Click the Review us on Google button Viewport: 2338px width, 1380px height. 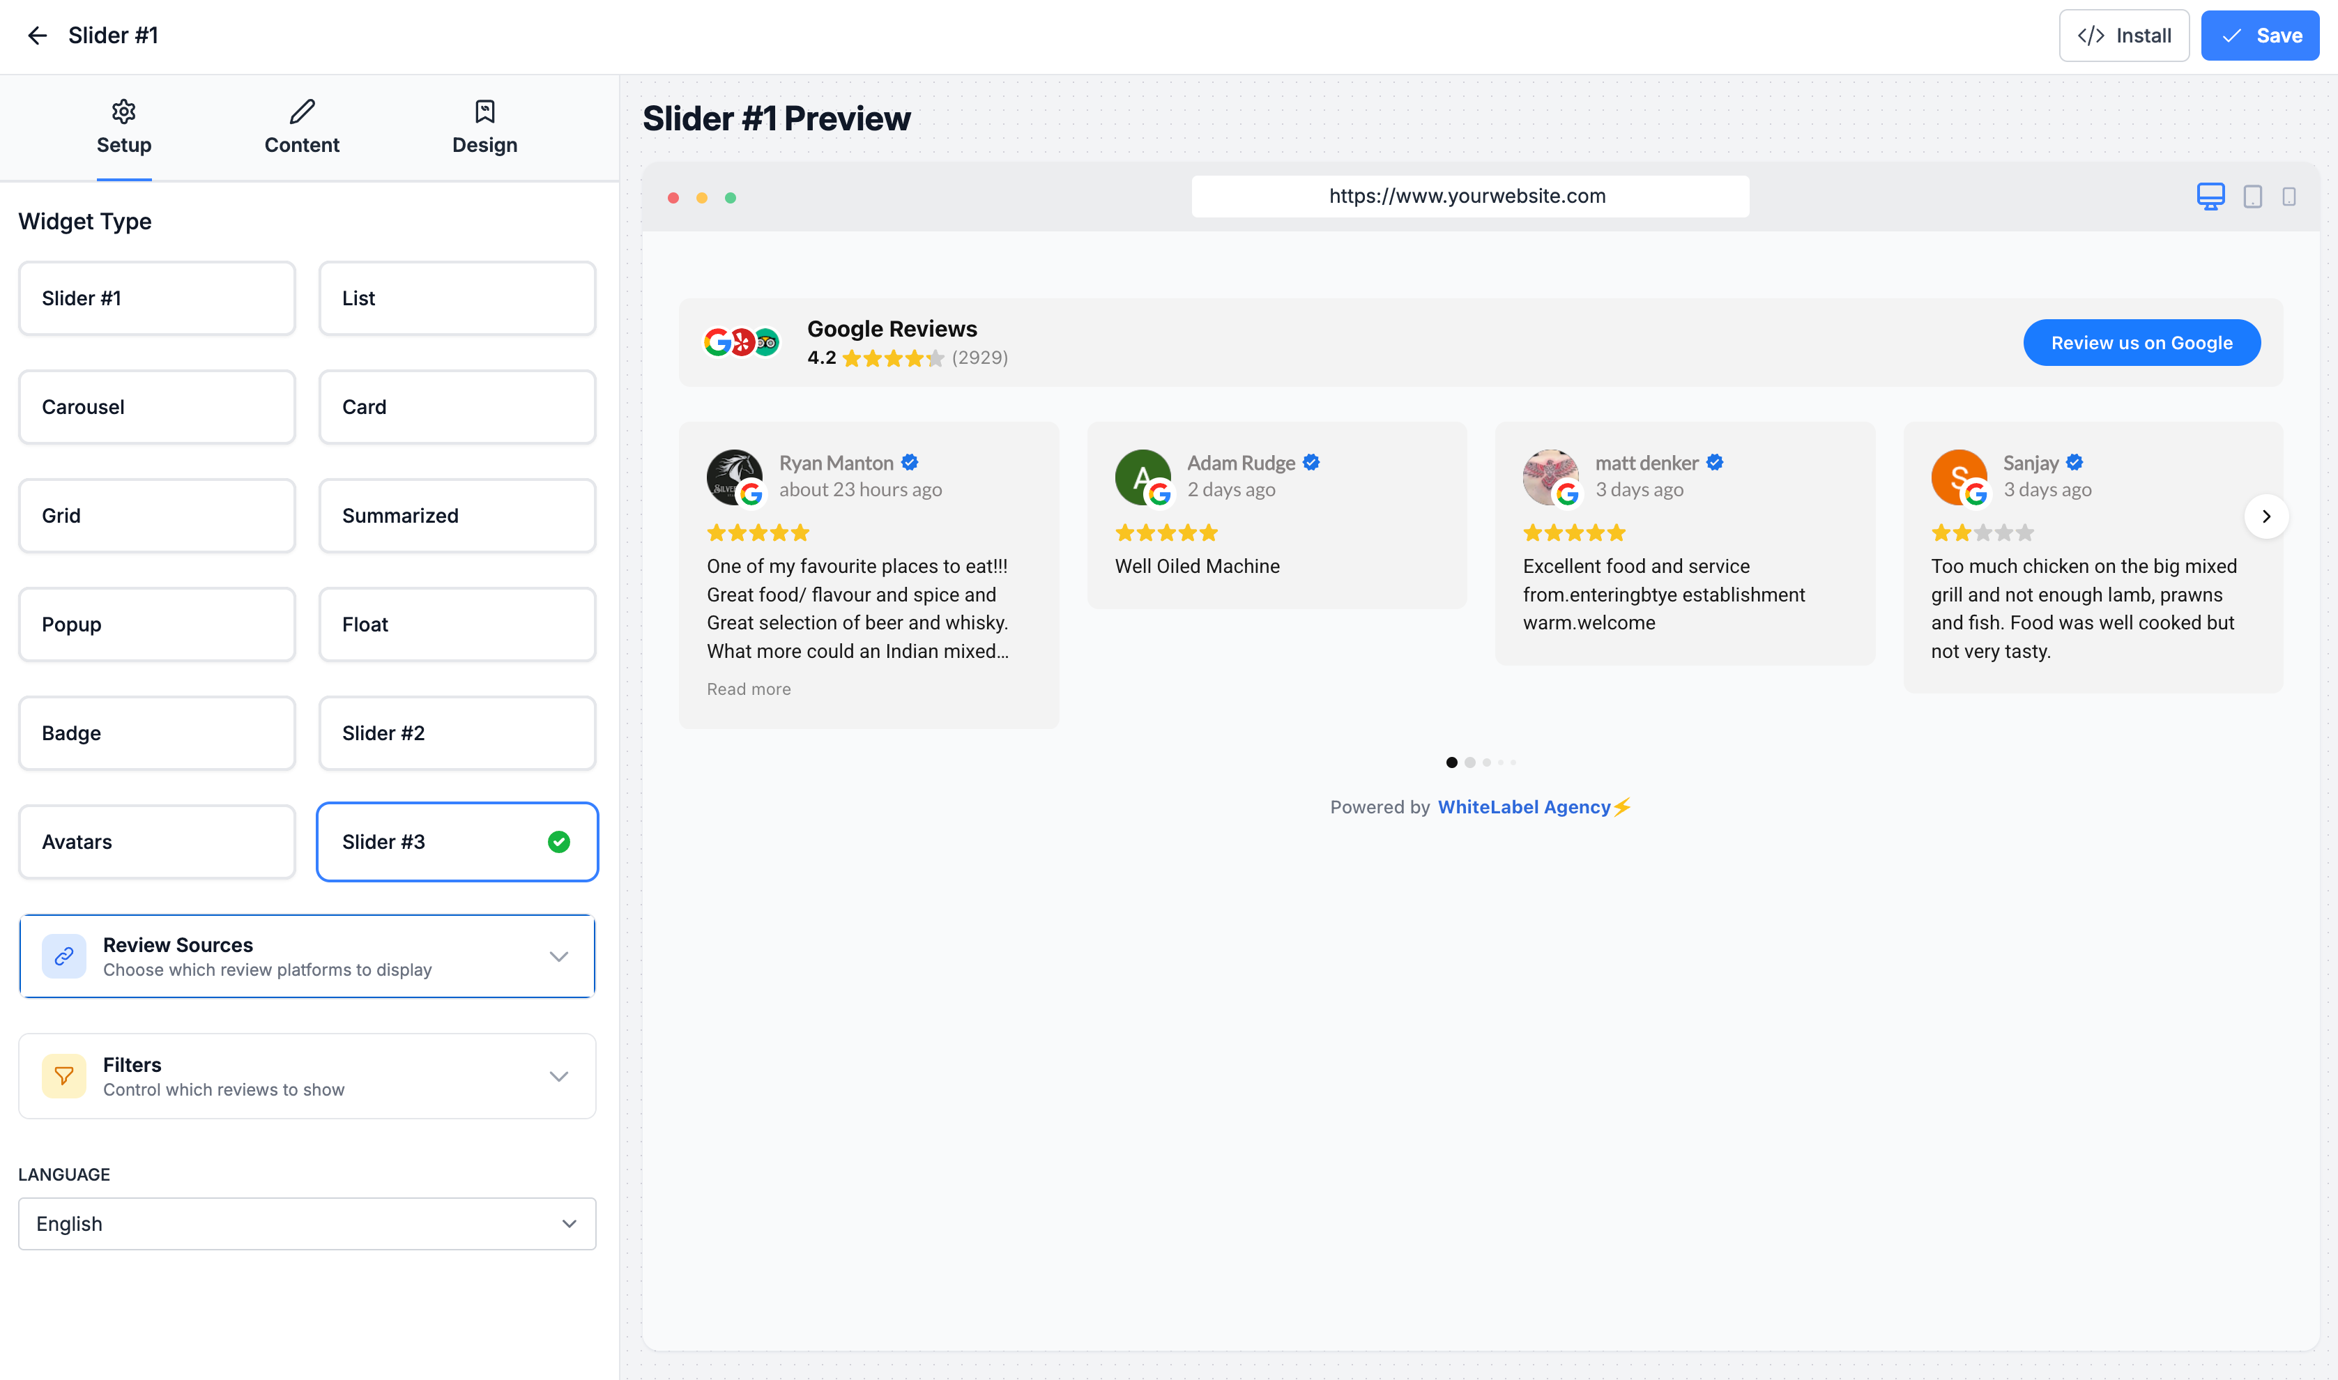pyautogui.click(x=2141, y=343)
